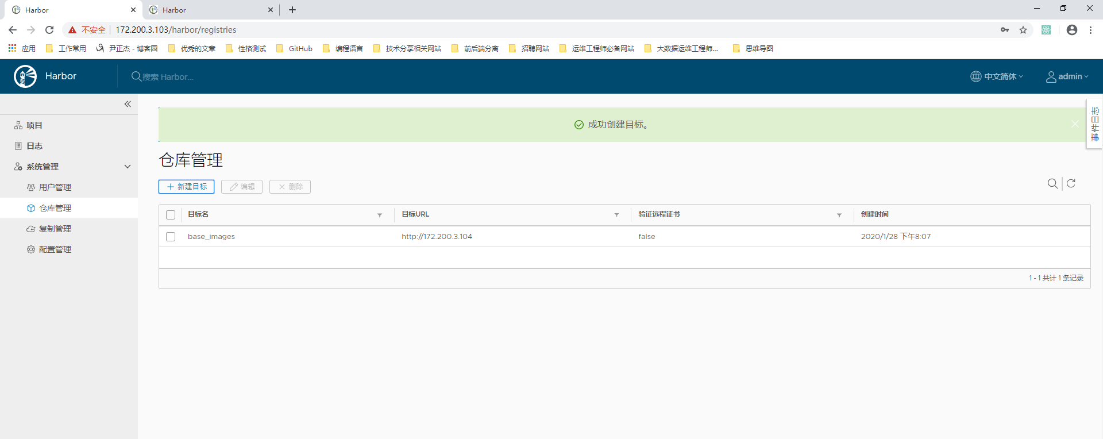Open the 工作常用 bookmark folder

(66, 48)
